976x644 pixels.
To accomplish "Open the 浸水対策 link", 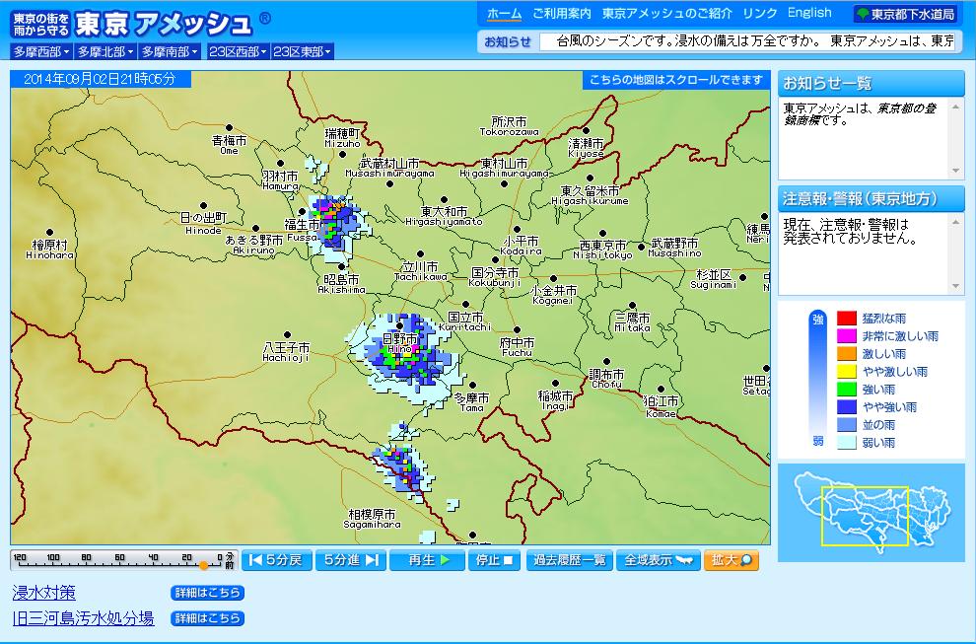I will point(43,593).
